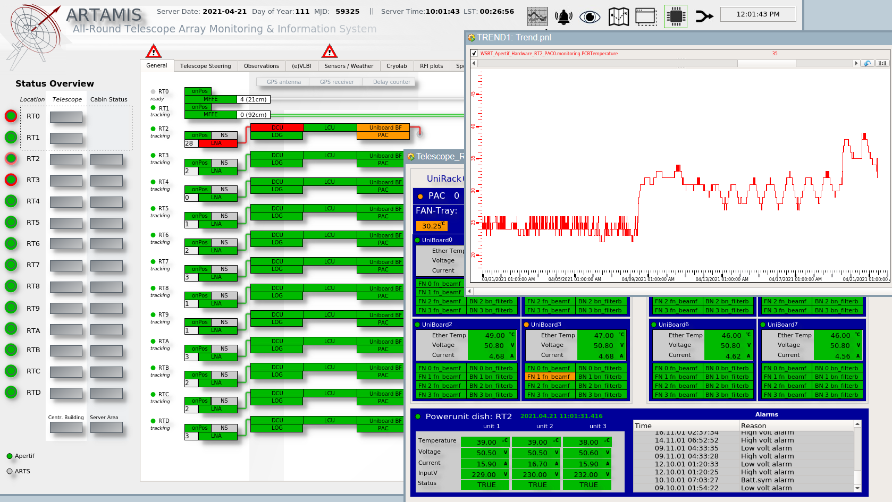
Task: Click the shuffle arrows icon
Action: coord(704,16)
